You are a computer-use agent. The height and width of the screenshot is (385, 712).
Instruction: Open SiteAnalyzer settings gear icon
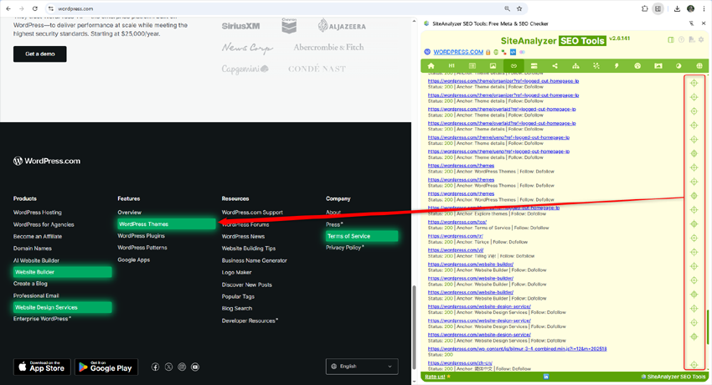[x=701, y=40]
